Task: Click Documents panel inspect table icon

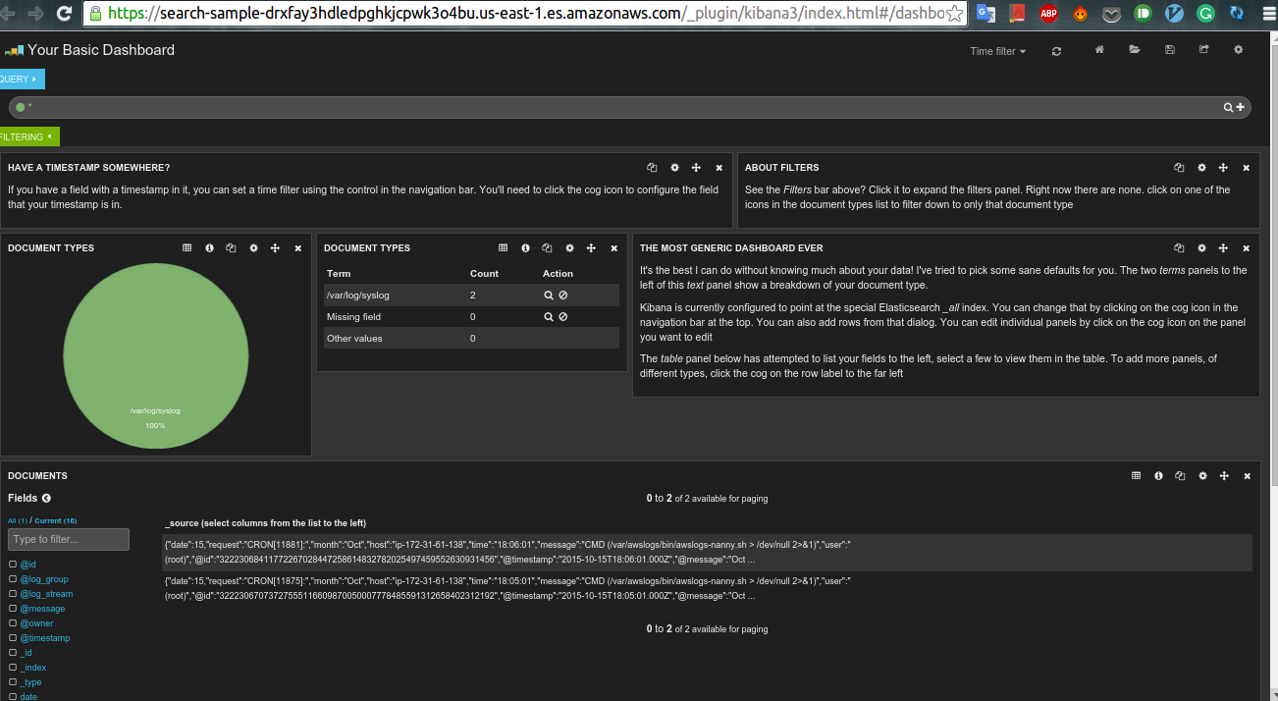Action: 1136,476
